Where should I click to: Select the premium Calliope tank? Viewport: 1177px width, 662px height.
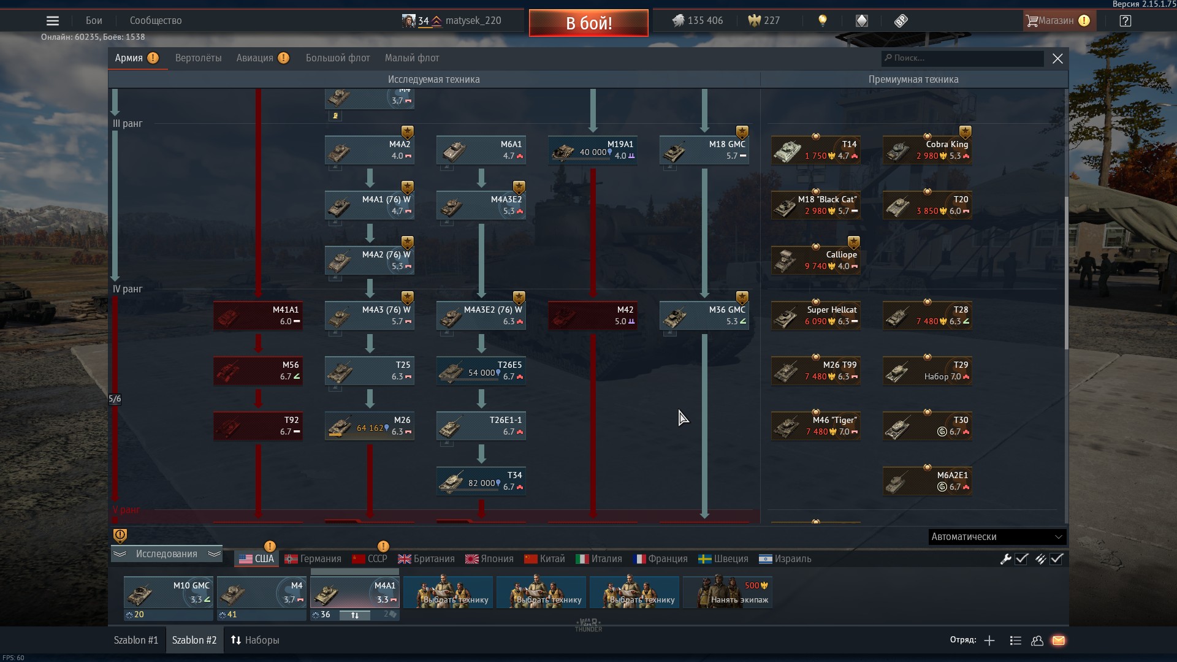coord(816,261)
